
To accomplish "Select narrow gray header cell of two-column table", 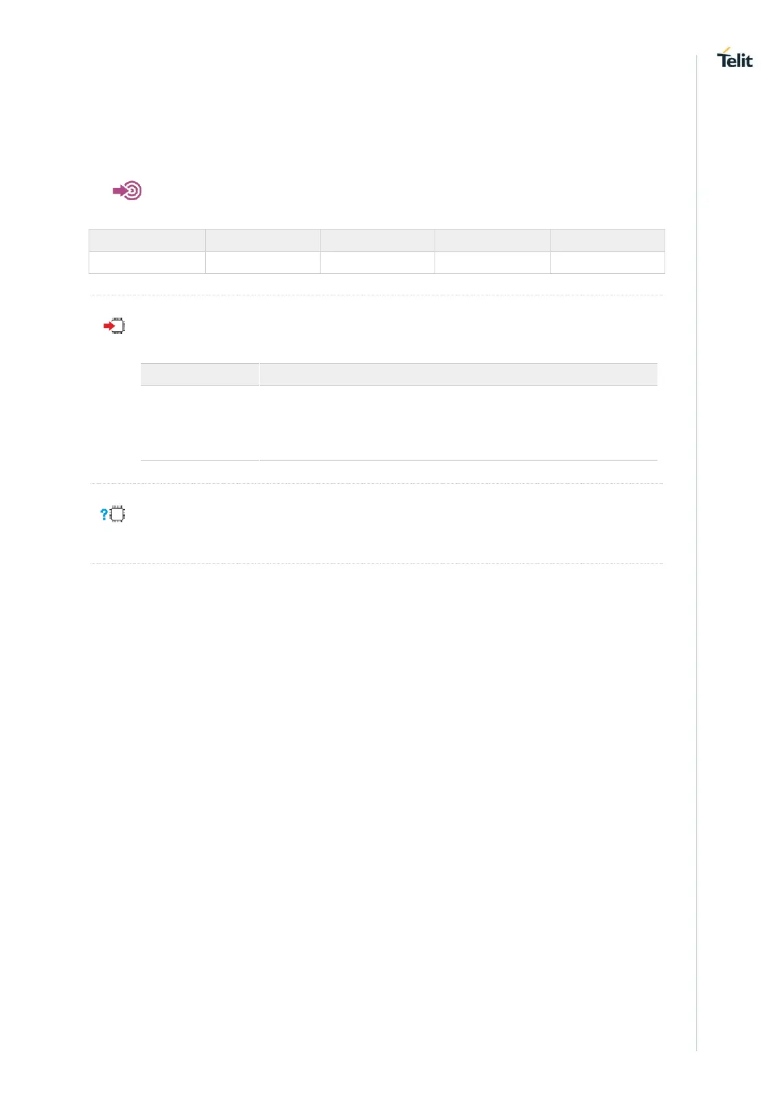I will tap(199, 374).
